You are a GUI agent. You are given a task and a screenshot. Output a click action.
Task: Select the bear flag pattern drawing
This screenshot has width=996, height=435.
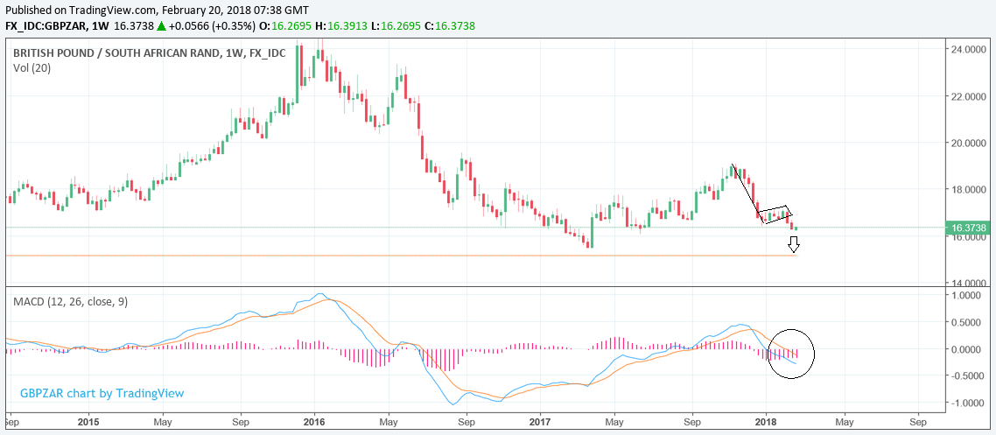pos(775,214)
